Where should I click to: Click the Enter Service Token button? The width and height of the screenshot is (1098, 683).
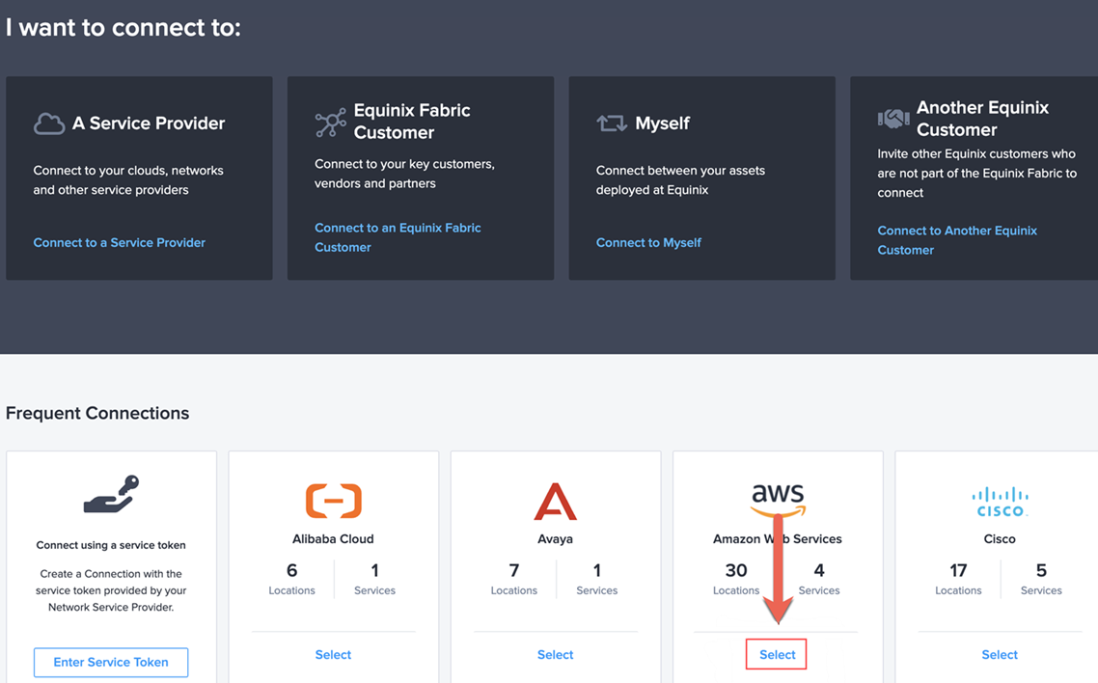(x=111, y=662)
